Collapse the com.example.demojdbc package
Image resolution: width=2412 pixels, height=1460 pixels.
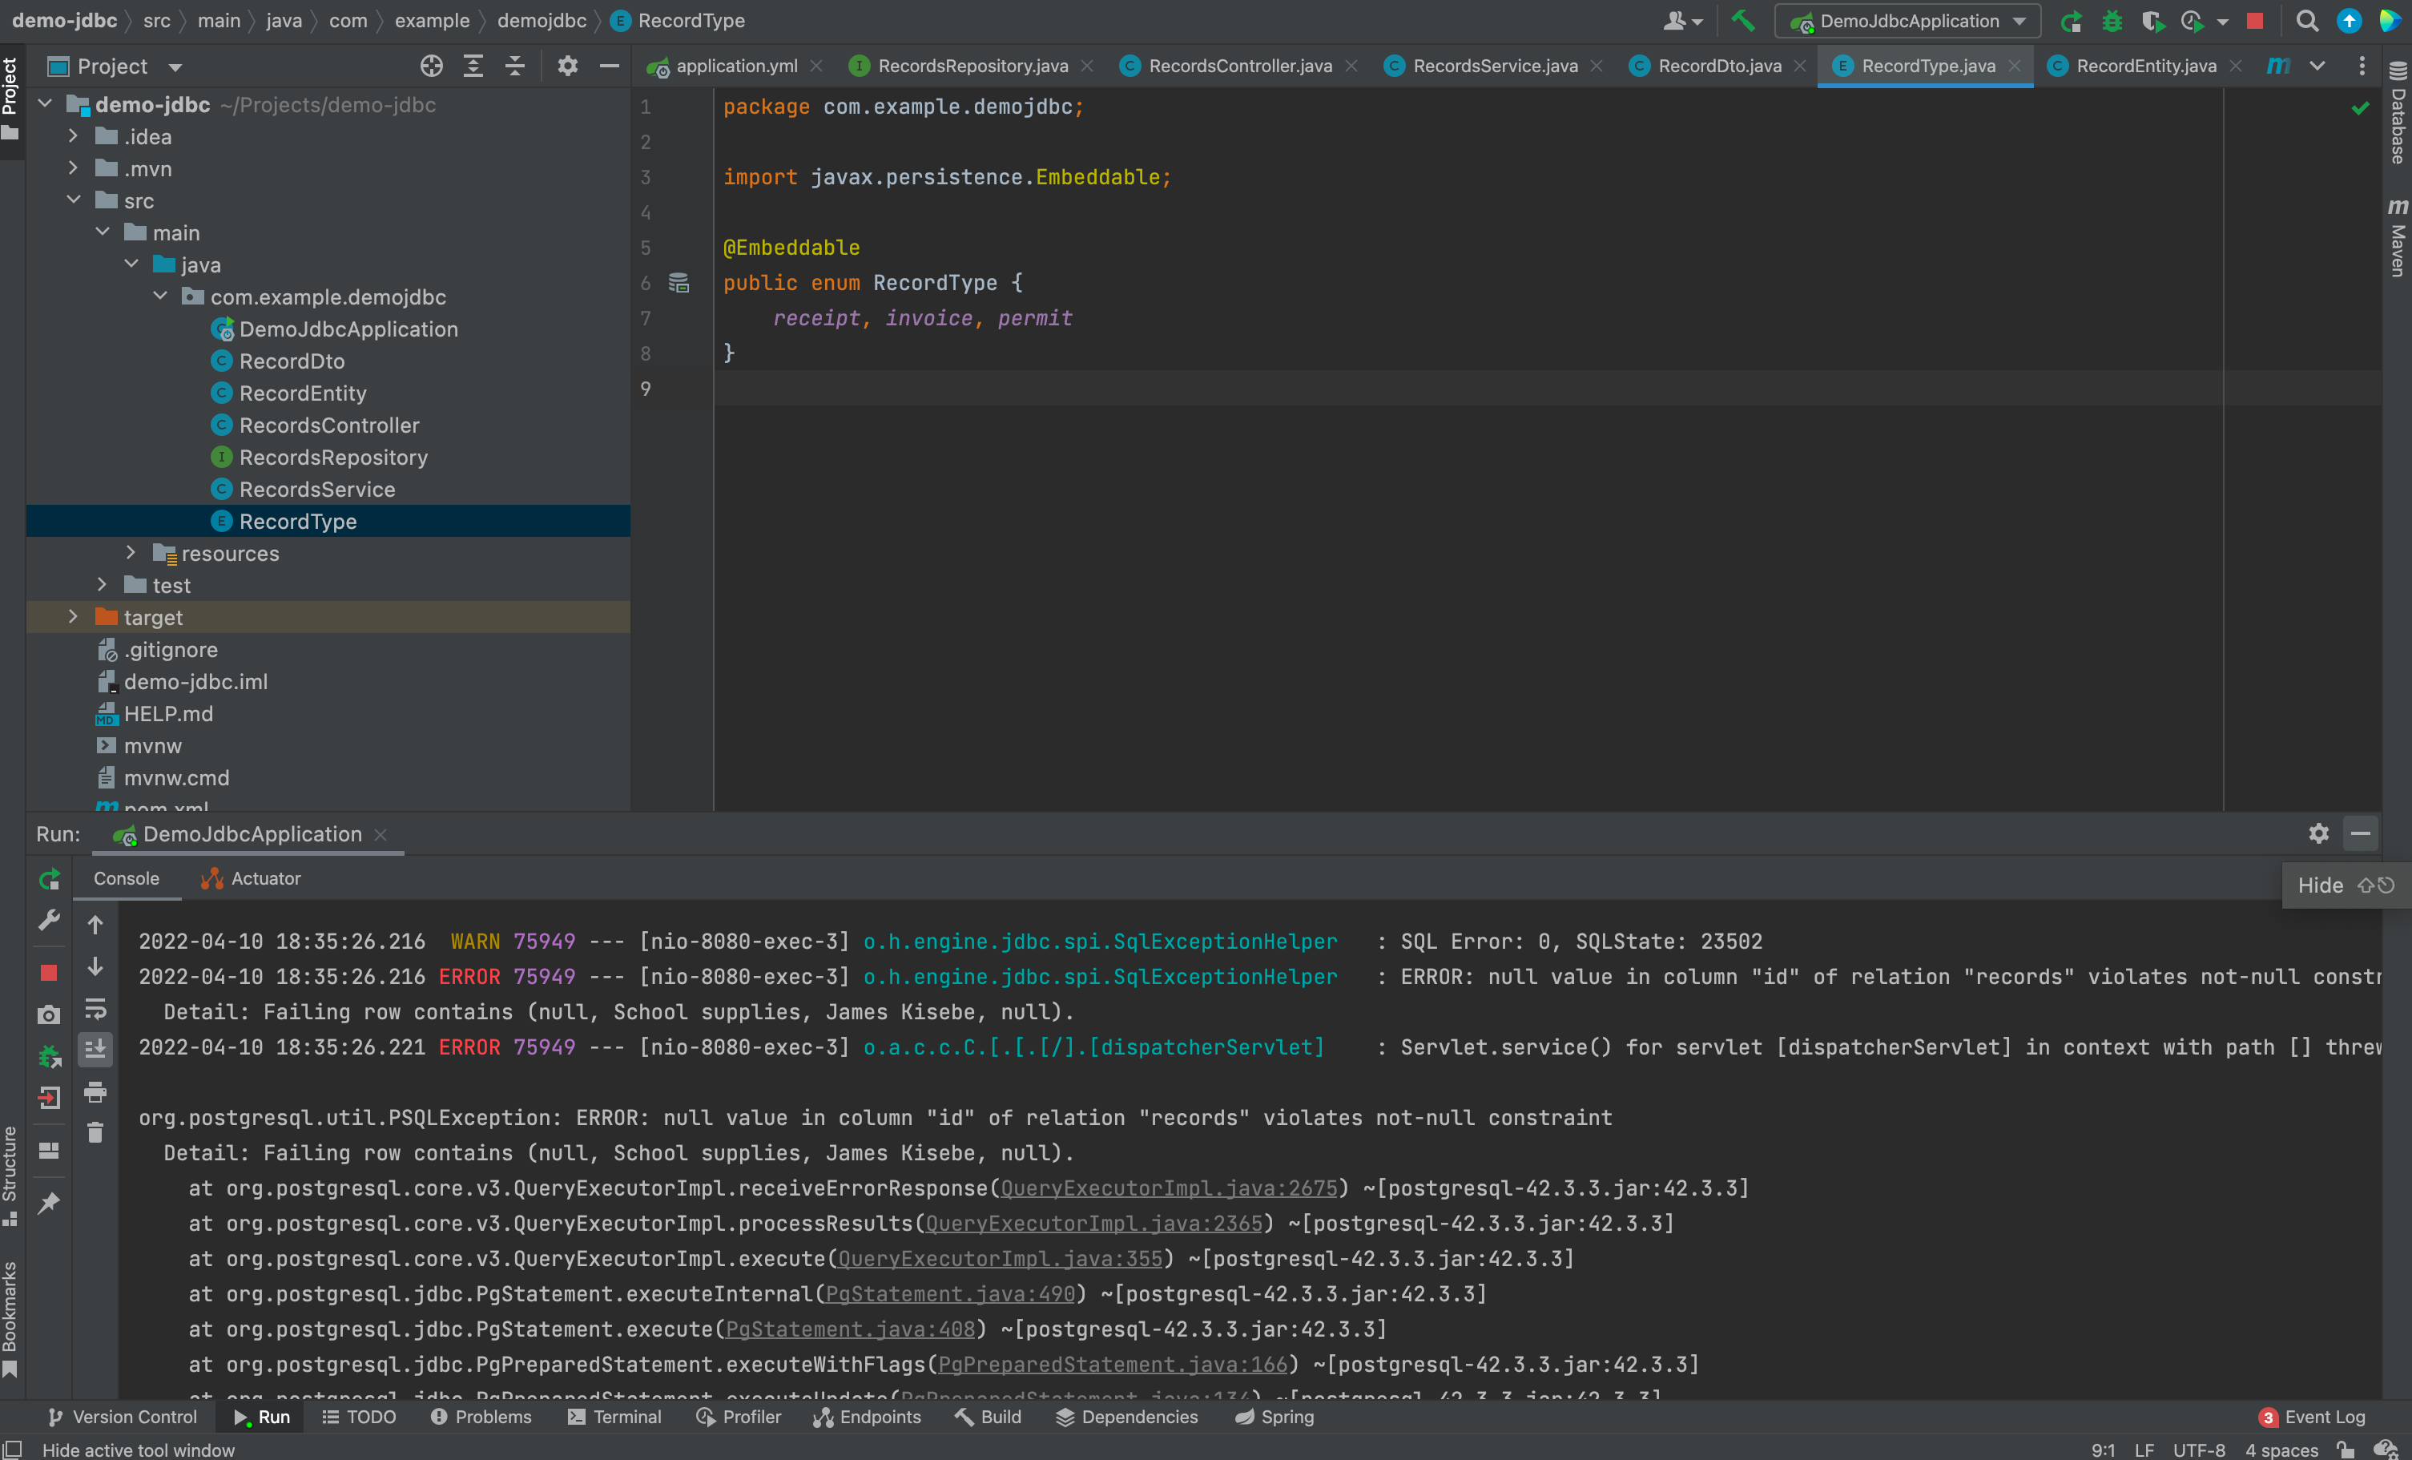click(x=159, y=296)
